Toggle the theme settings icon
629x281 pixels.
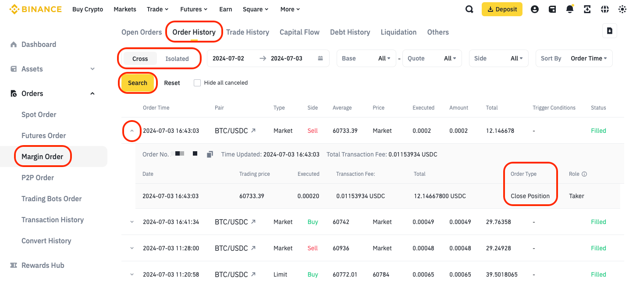[622, 9]
